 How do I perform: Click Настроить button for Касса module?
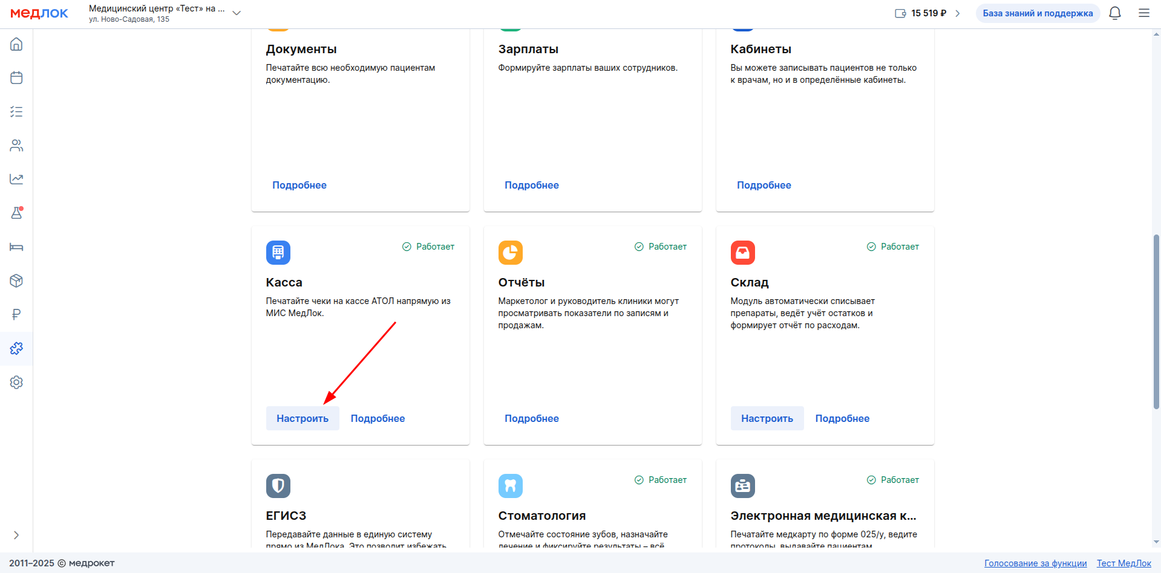[303, 418]
